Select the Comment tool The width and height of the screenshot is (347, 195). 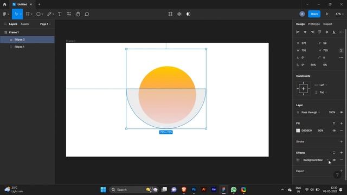(x=87, y=14)
